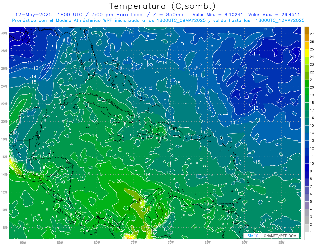Click the yellow legend swatch beside 24
Screen dimensions: 319x246
coord(307,53)
